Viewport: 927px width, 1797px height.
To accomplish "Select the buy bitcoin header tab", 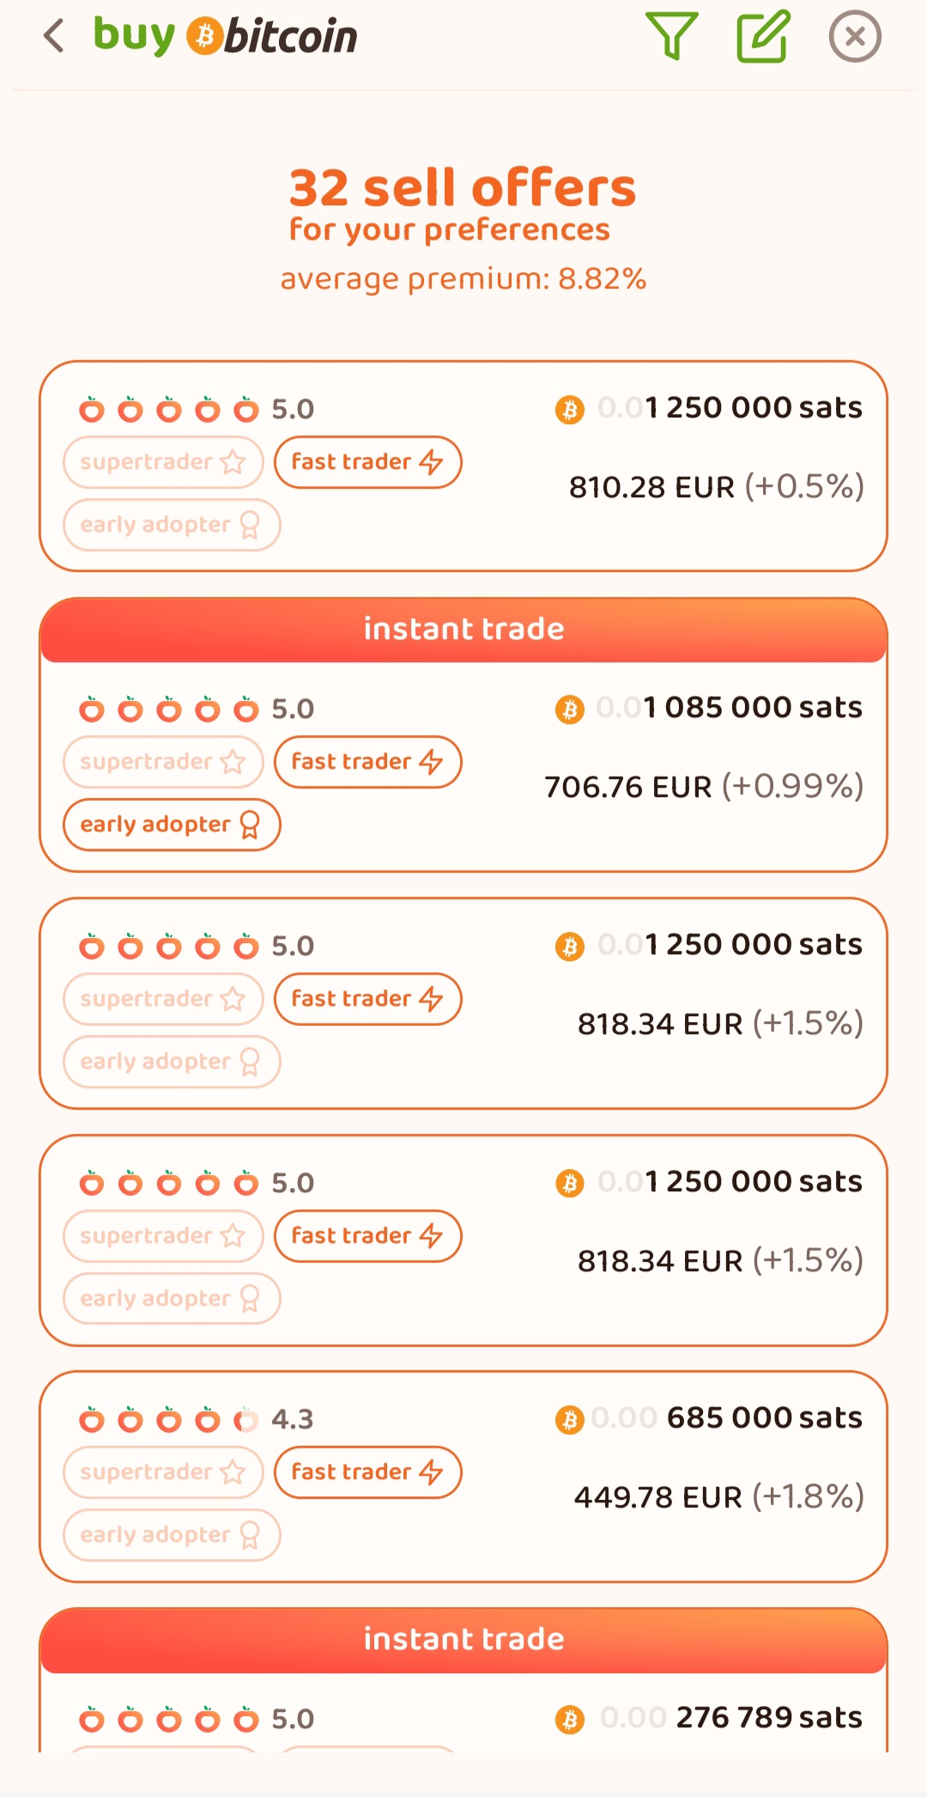I will click(226, 37).
